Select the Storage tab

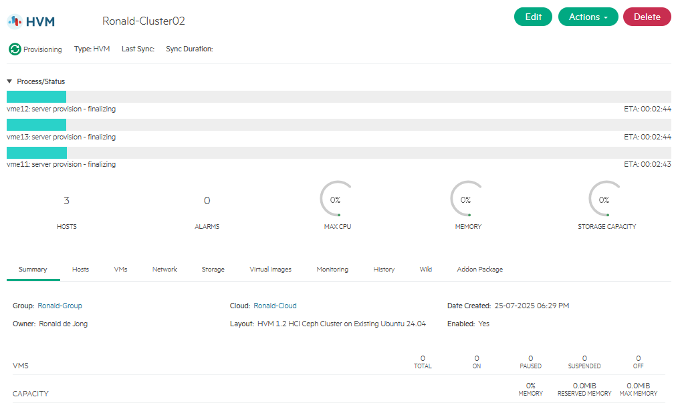pos(213,270)
